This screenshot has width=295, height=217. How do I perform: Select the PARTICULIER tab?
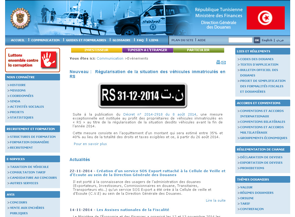pos(199,50)
